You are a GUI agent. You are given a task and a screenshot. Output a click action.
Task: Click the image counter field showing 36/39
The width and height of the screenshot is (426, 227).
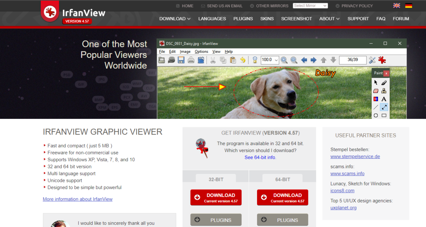point(353,60)
